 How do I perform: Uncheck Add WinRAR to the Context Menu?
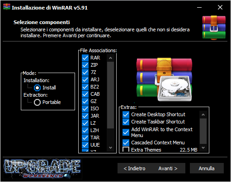[x=126, y=132]
